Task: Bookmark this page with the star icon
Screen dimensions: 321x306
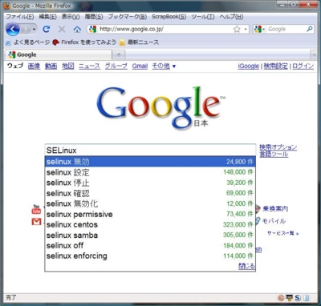Action: pos(237,29)
